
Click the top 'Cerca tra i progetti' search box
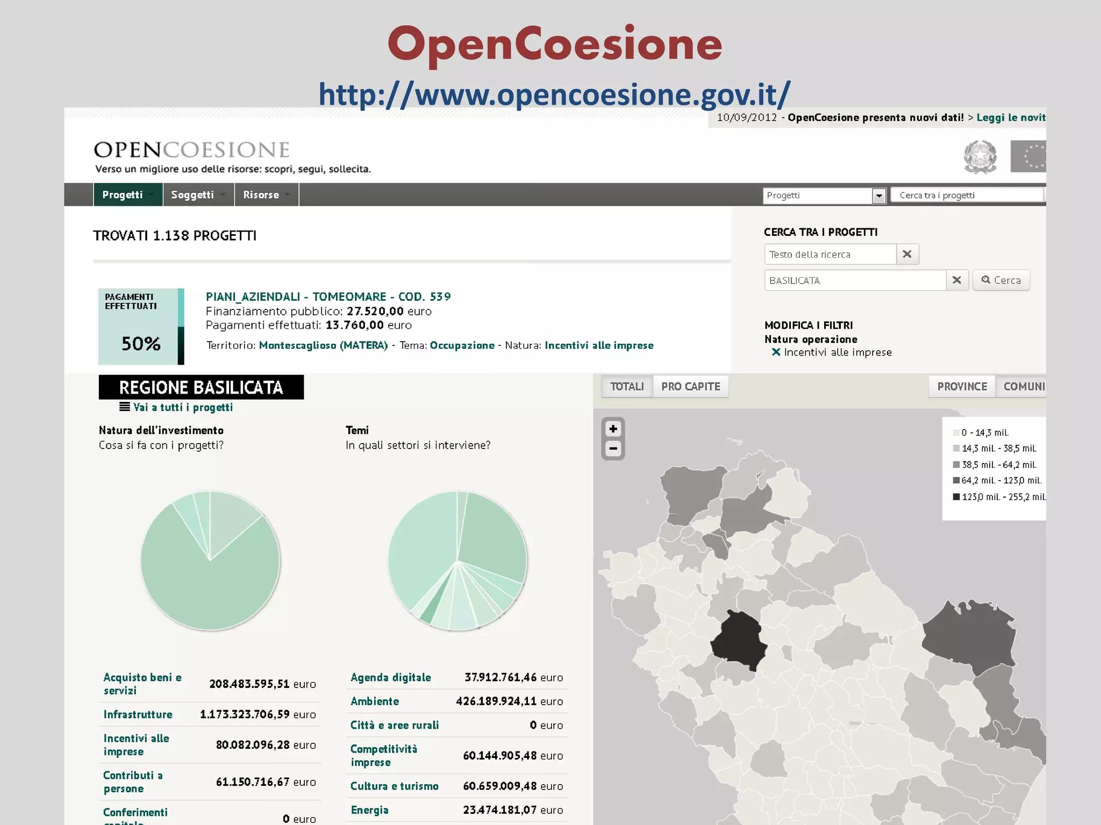(967, 195)
